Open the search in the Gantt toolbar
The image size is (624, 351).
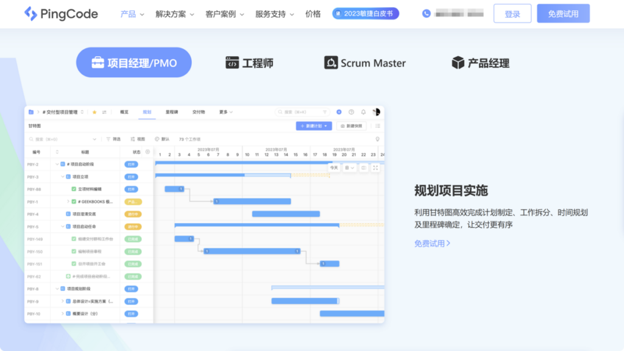(x=37, y=139)
